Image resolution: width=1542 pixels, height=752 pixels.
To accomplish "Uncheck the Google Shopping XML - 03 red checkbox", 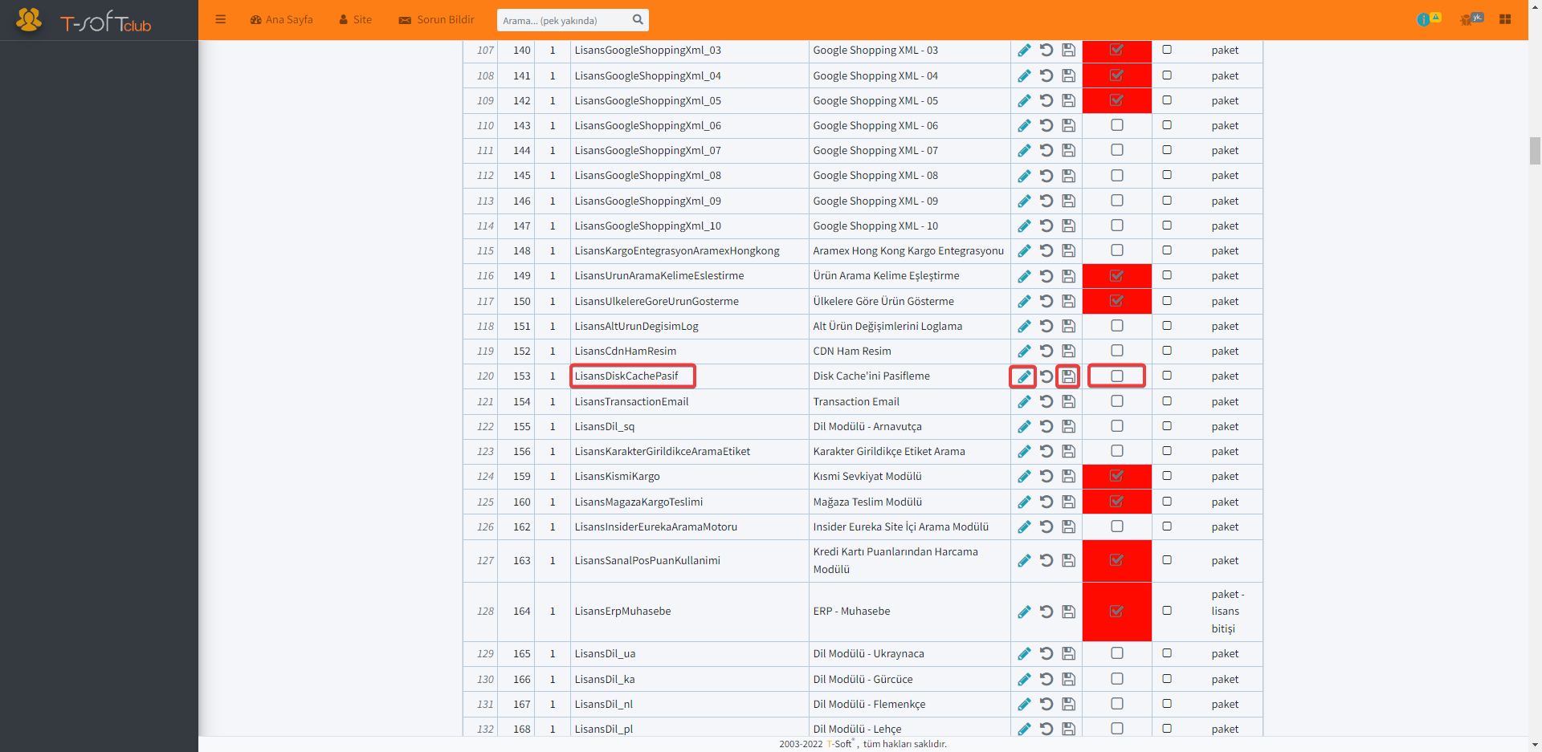I will coord(1117,50).
